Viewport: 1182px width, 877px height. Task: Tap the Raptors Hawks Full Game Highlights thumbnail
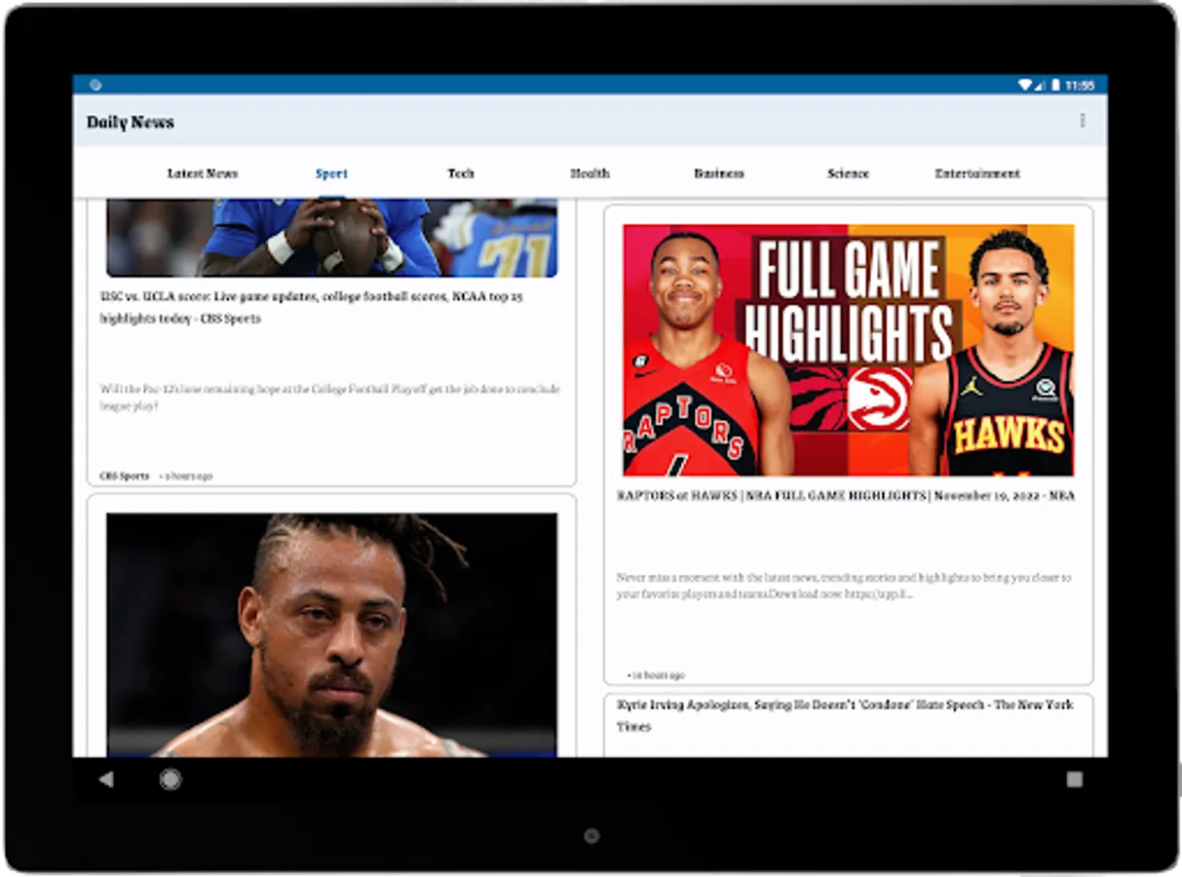pyautogui.click(x=849, y=350)
